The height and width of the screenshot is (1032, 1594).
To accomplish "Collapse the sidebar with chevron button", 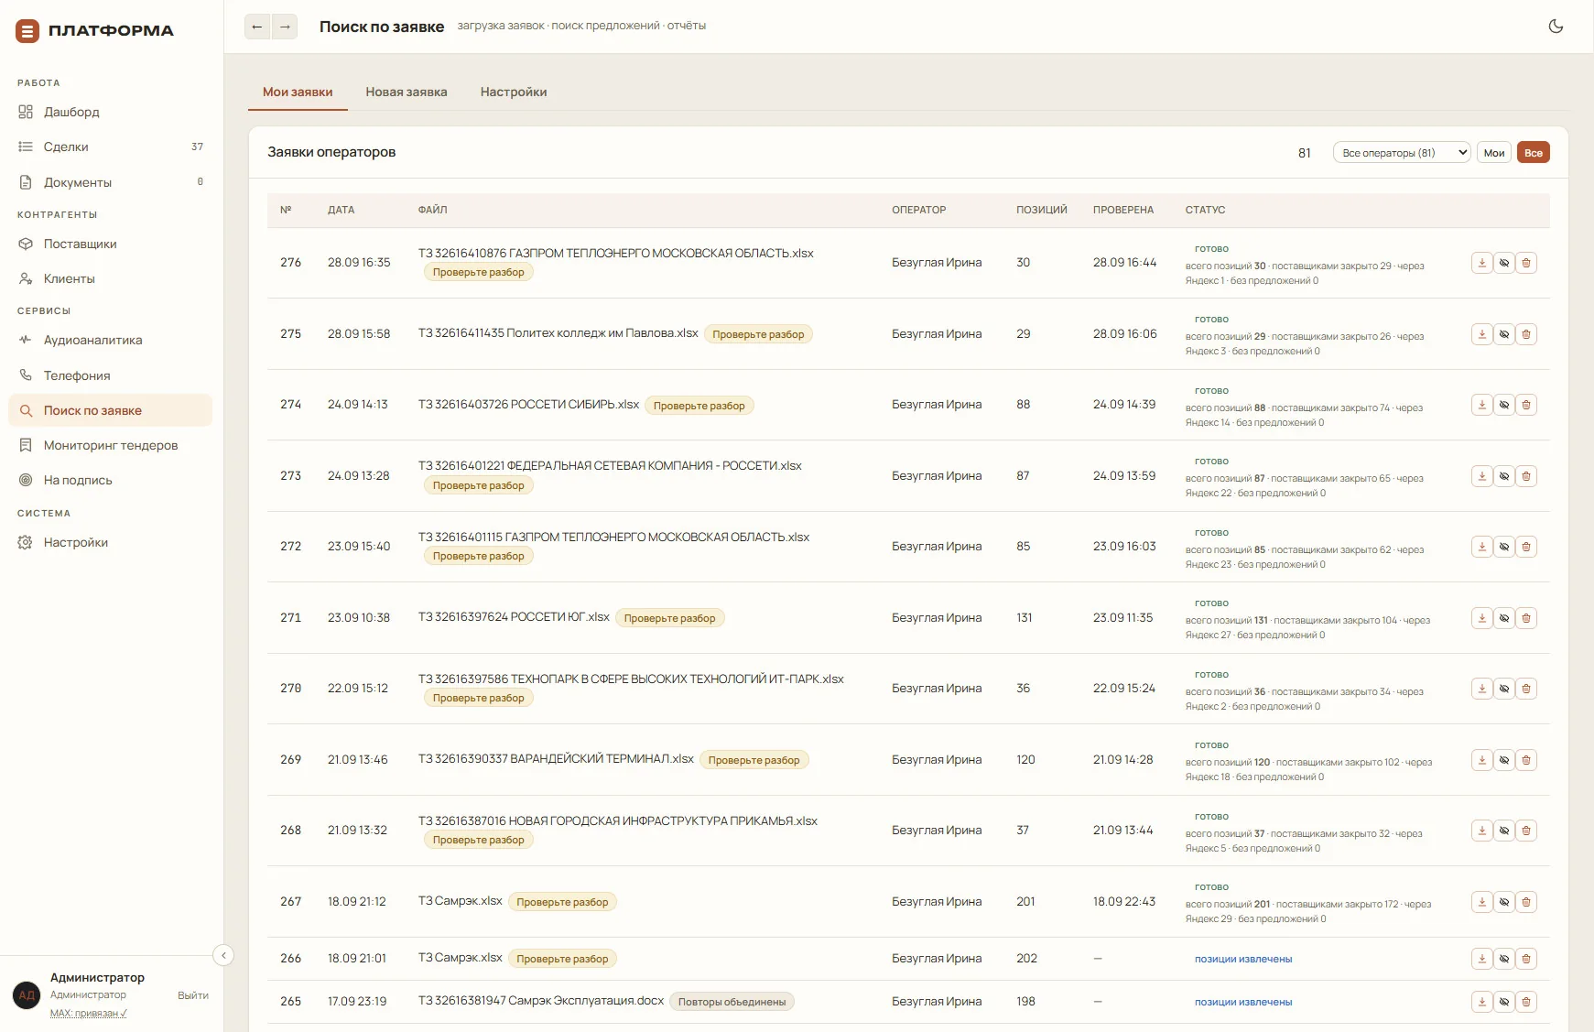I will pyautogui.click(x=223, y=955).
